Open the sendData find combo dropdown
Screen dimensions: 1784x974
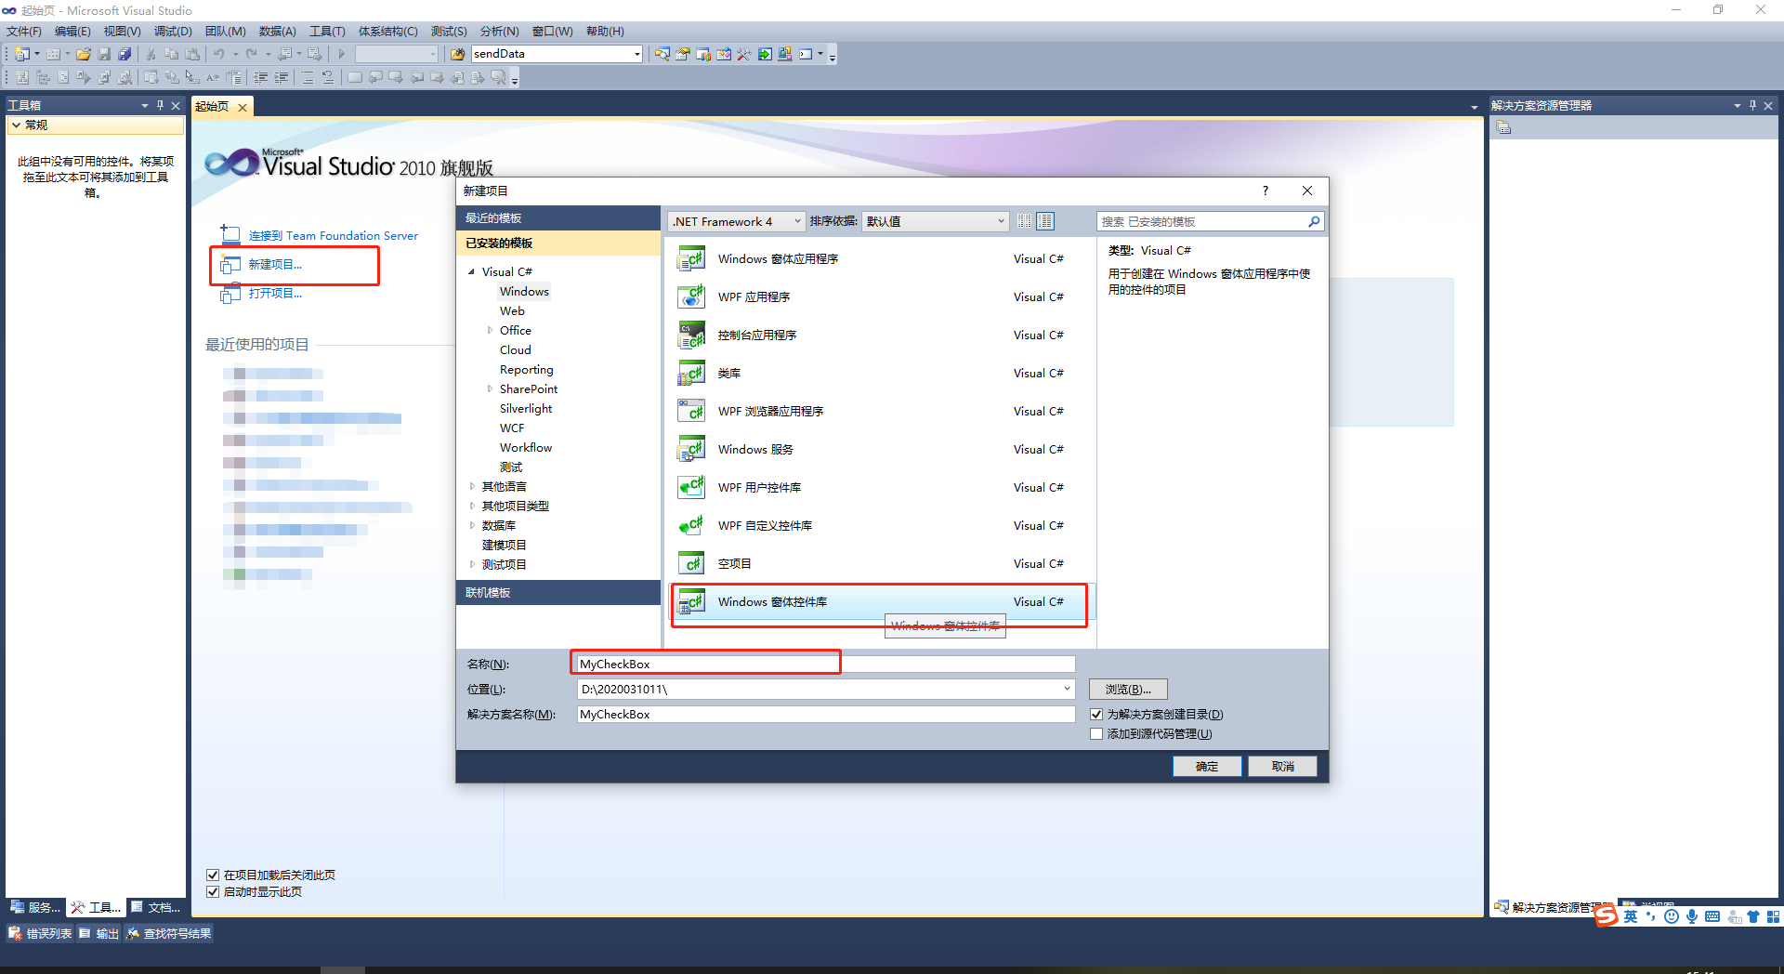click(x=636, y=54)
